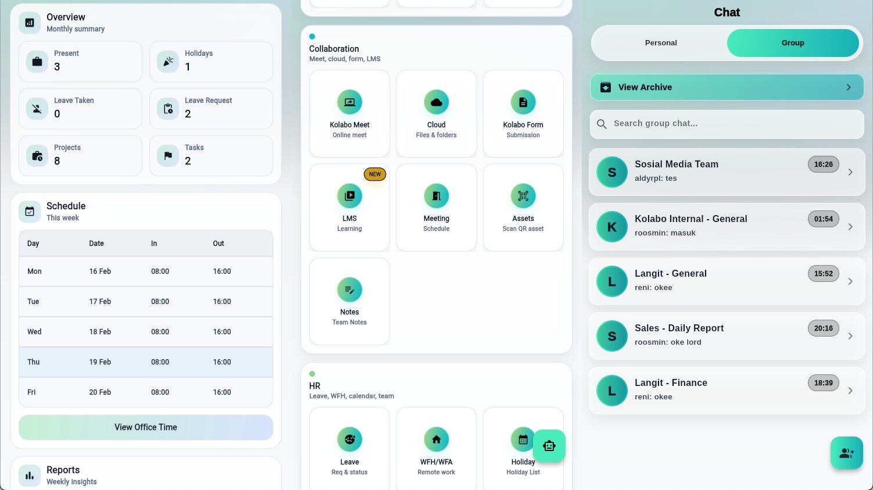Open Kolabo Form submission
This screenshot has height=490, width=873.
pyautogui.click(x=523, y=114)
